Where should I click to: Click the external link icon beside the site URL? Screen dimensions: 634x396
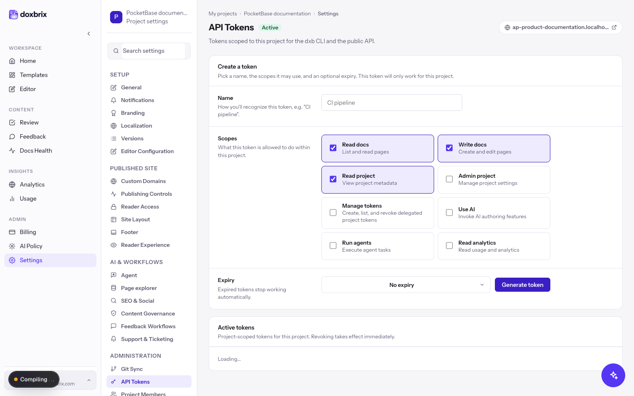click(614, 27)
